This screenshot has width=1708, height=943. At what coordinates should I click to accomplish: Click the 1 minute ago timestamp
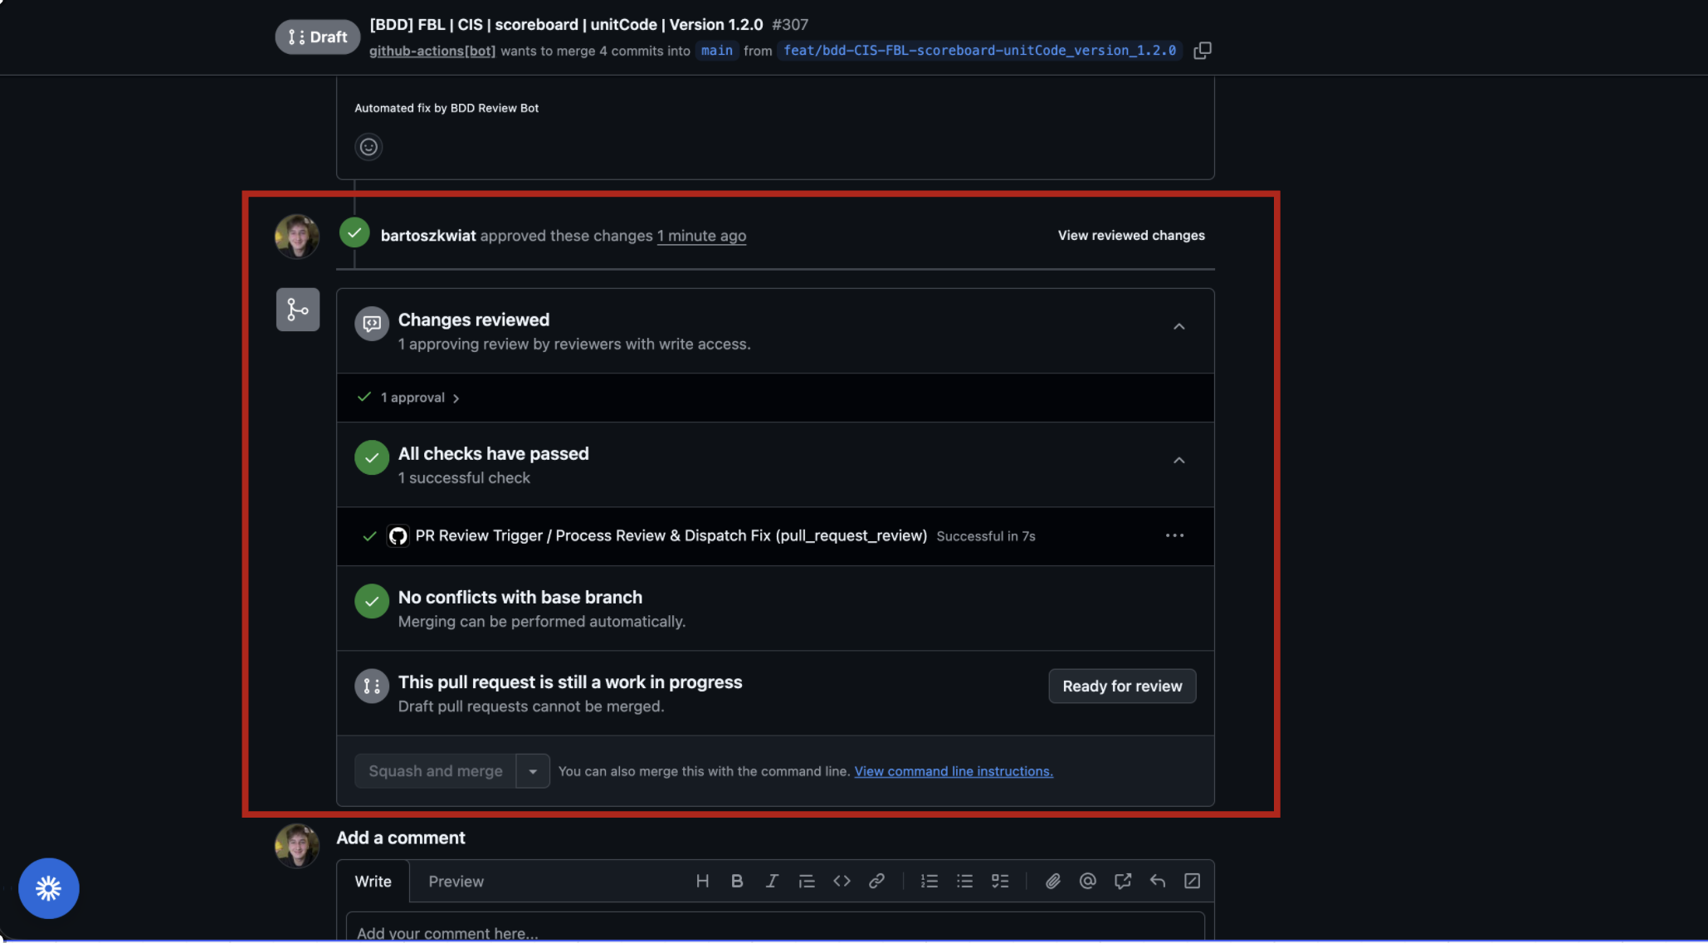[701, 236]
